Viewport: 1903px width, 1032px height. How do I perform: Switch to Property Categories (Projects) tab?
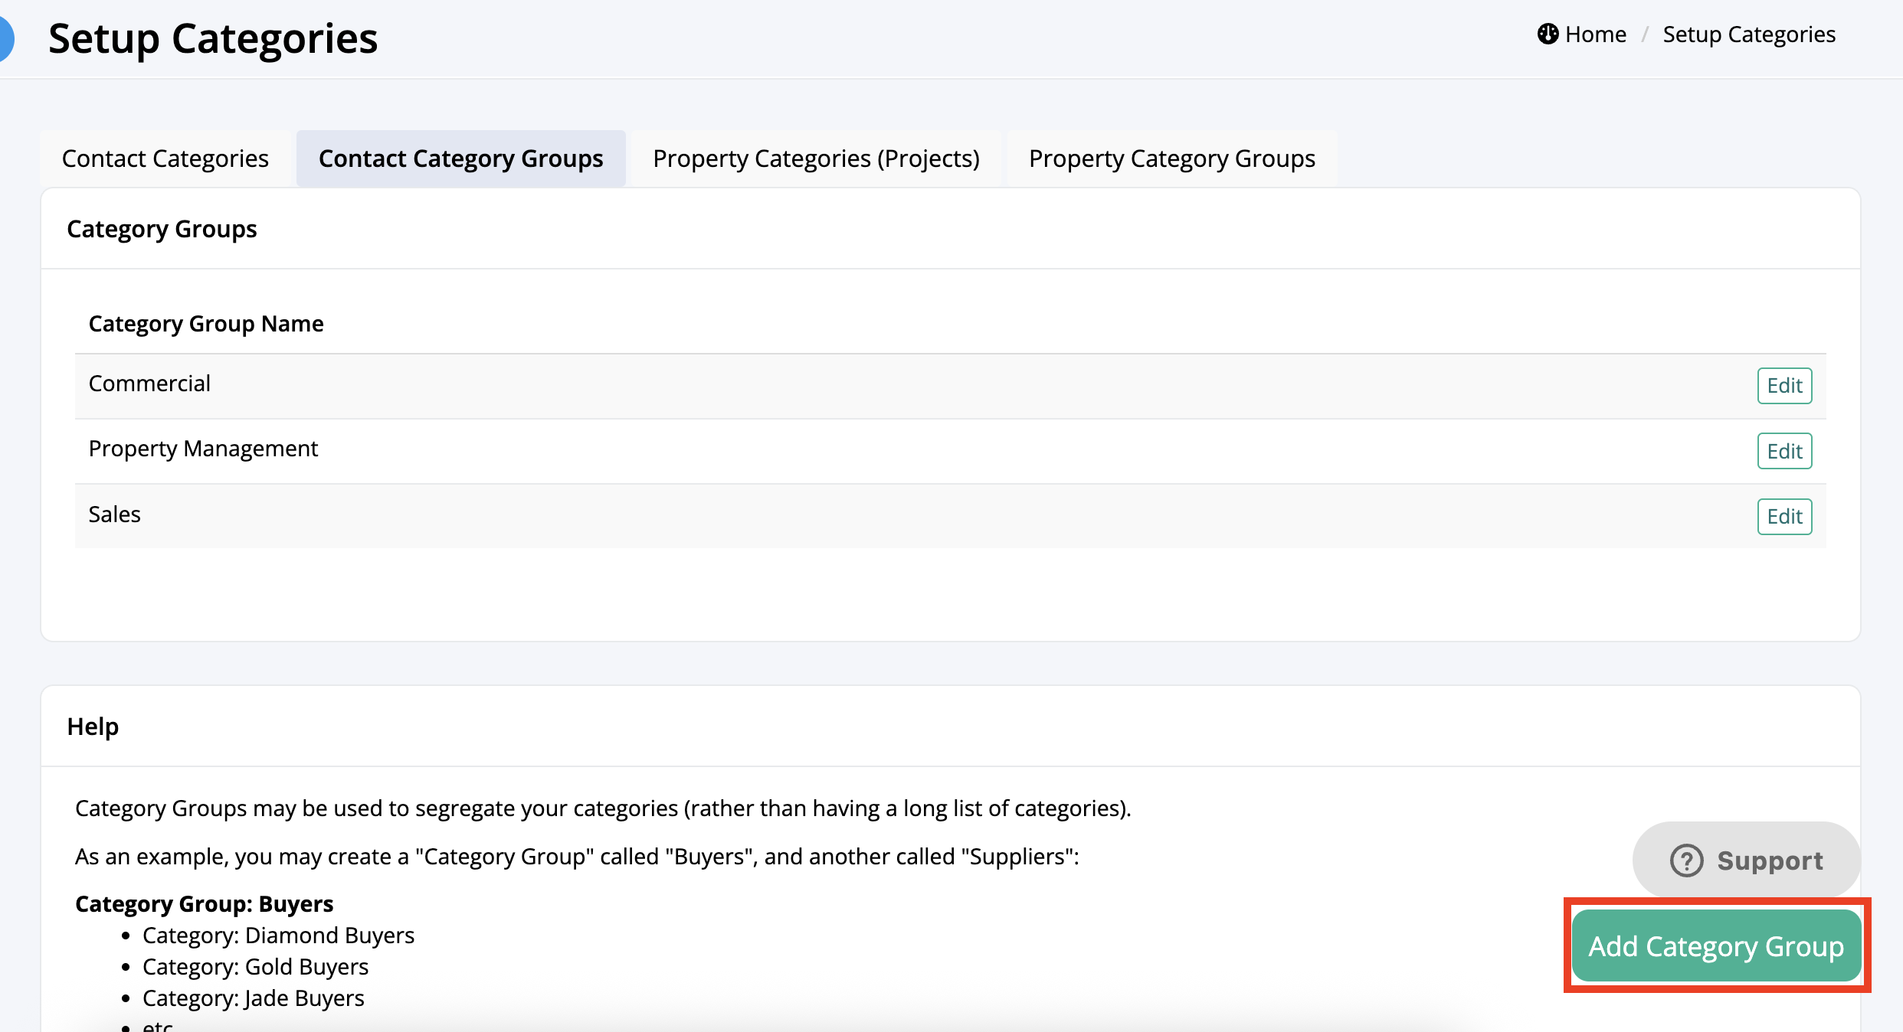pos(816,158)
